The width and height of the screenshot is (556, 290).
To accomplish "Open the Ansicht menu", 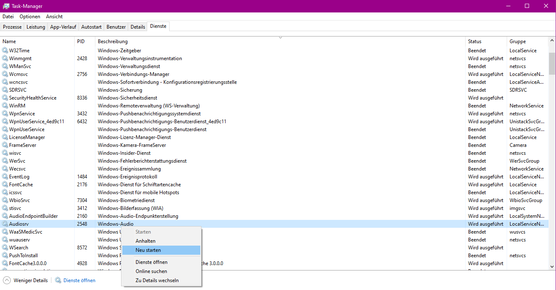I will [x=54, y=17].
